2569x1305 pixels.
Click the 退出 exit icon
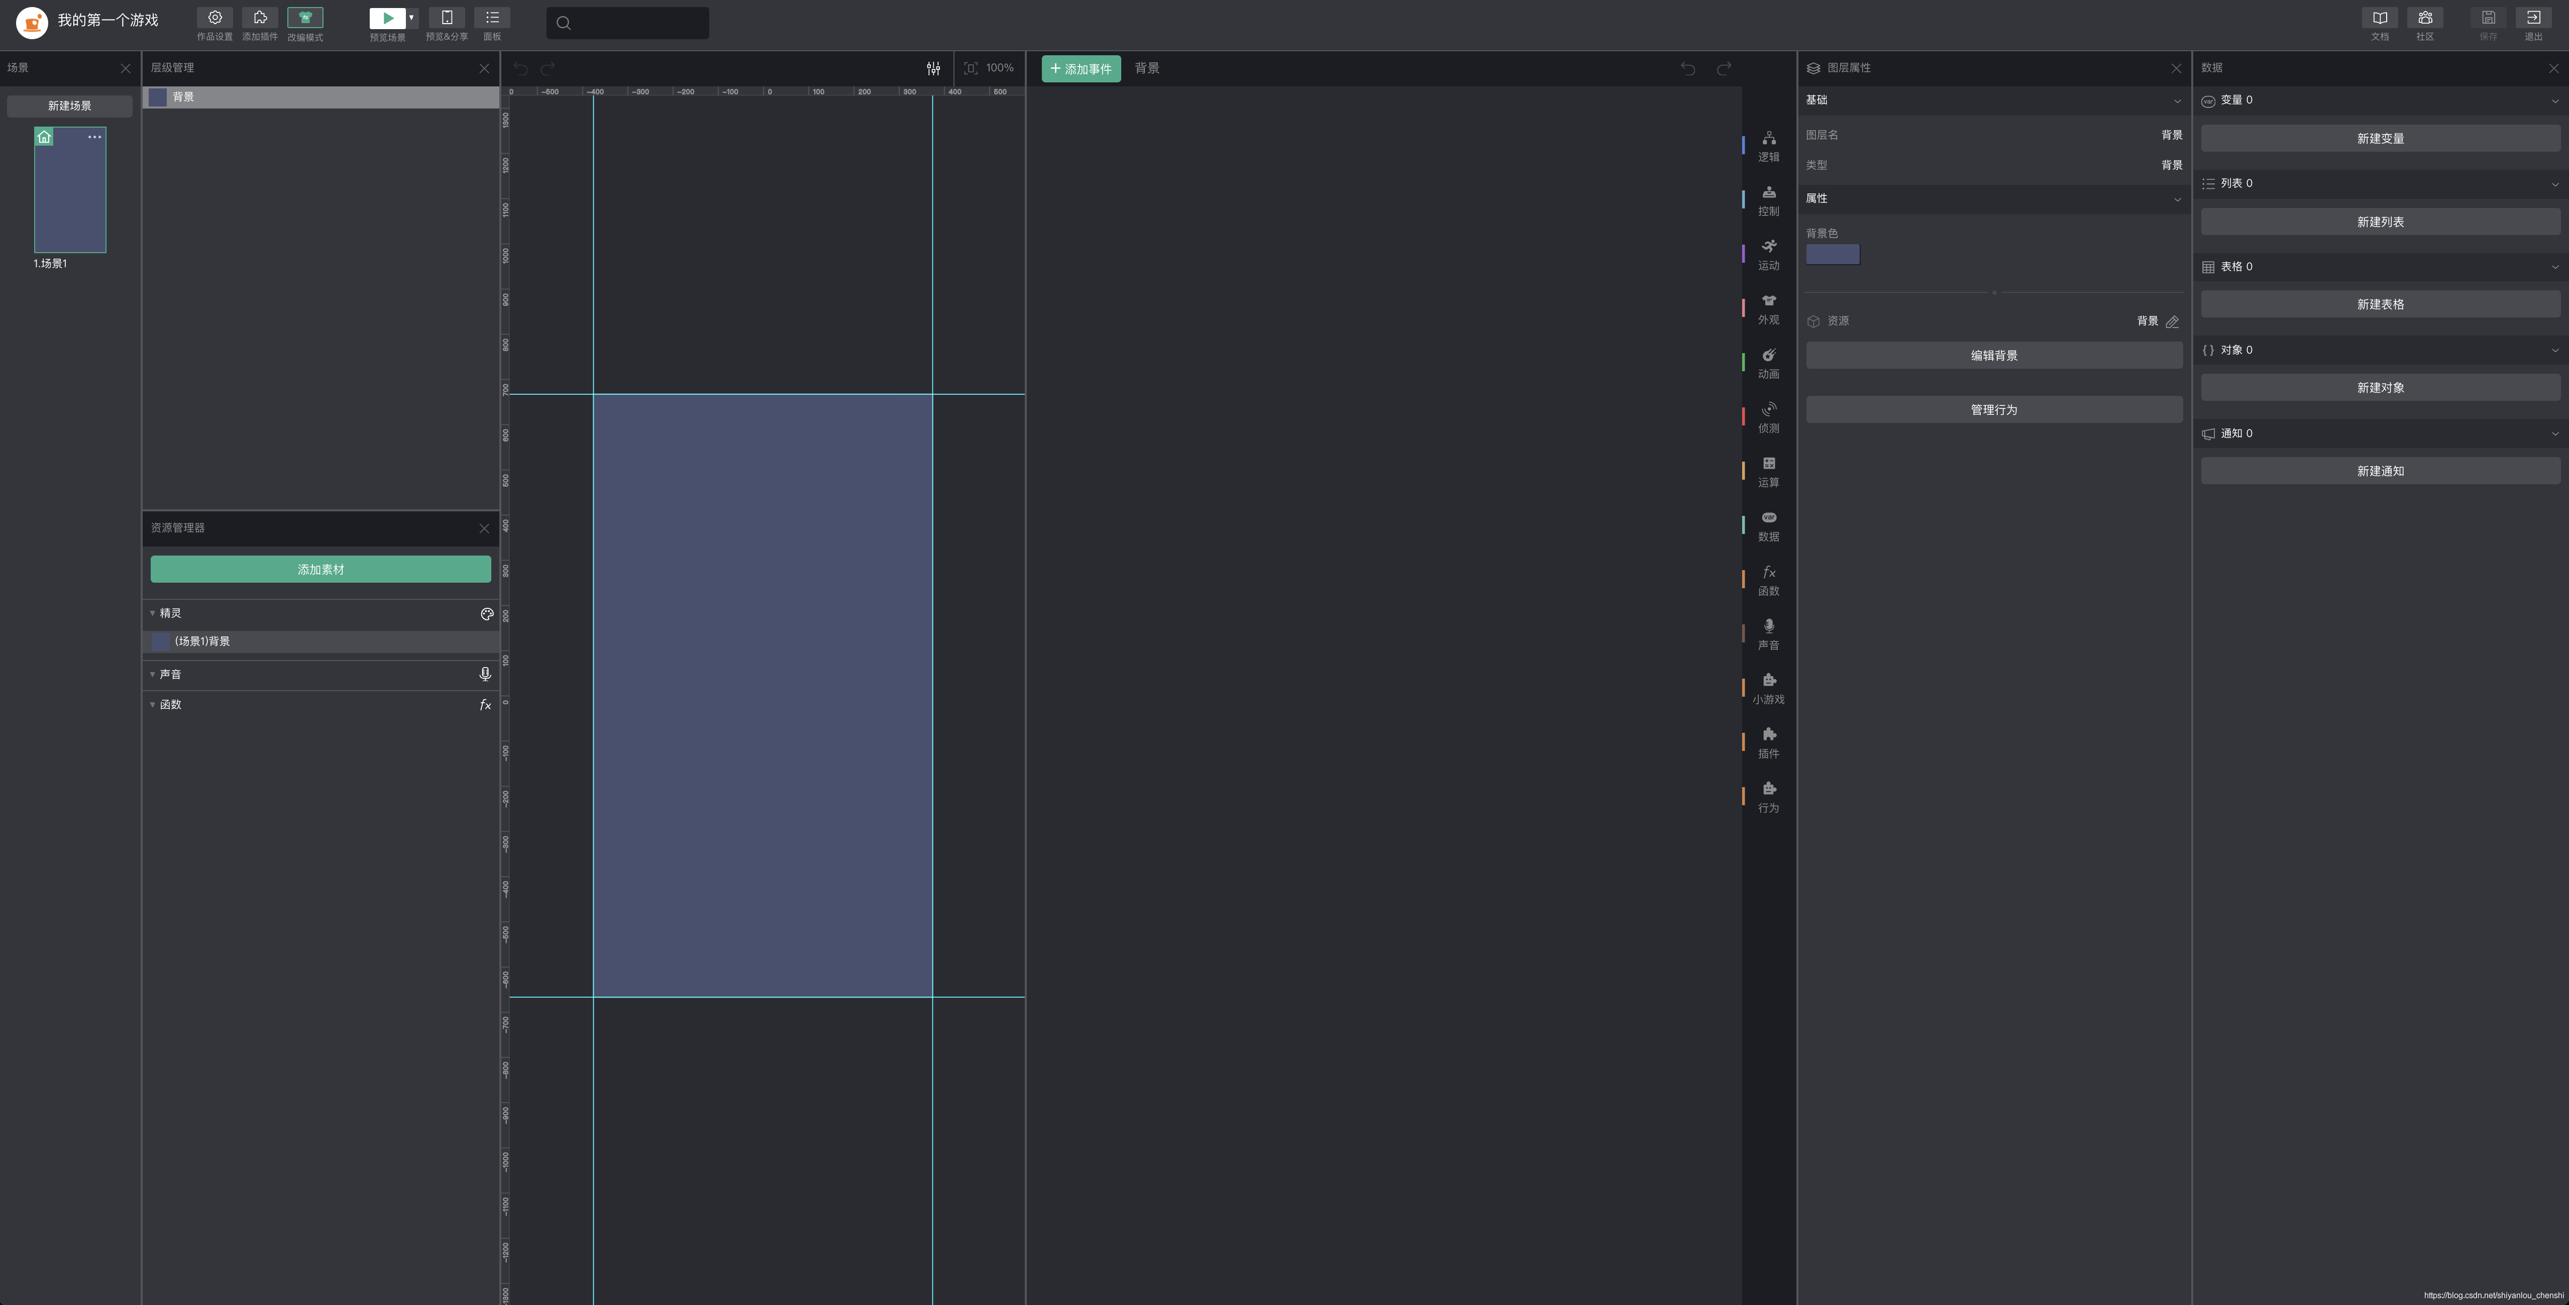pos(2533,18)
